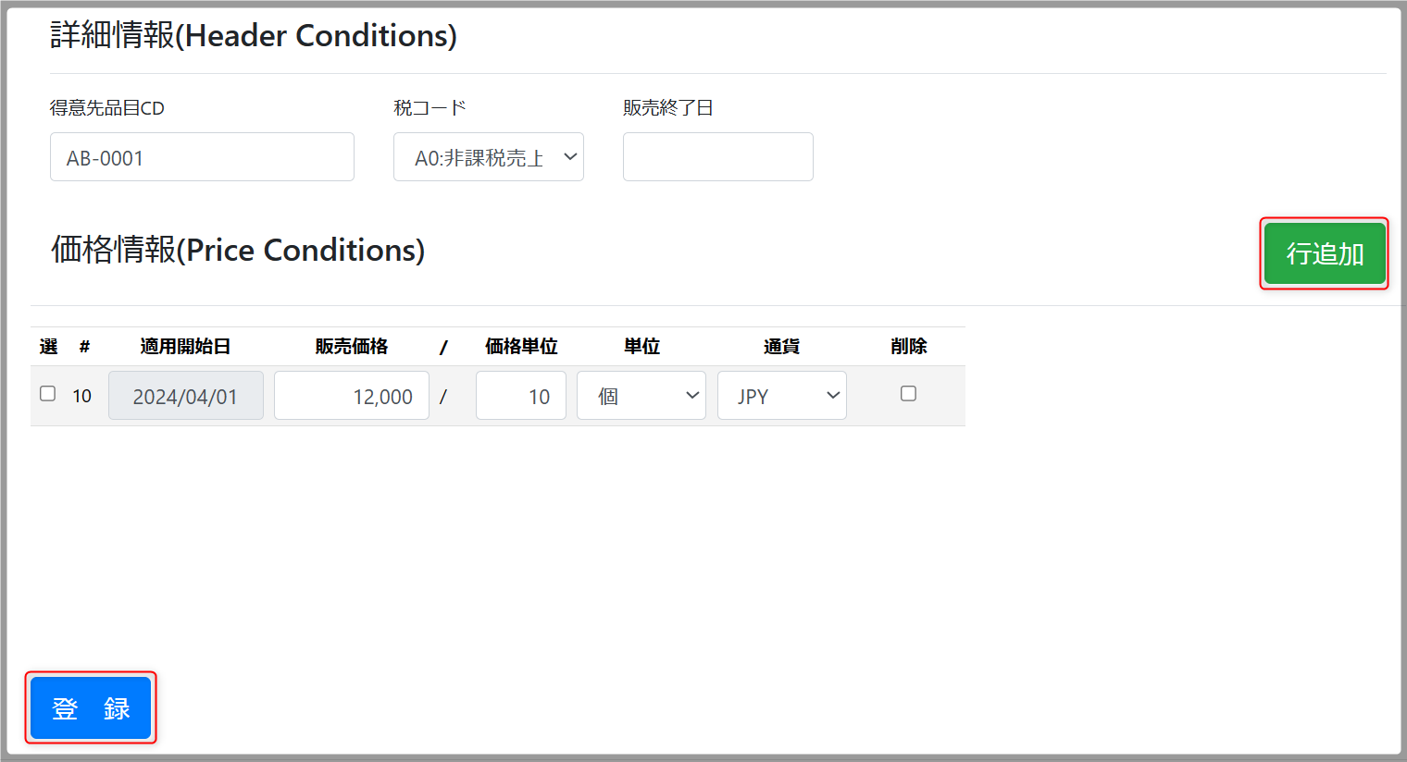
Task: Click the 削除 column header
Action: click(x=908, y=347)
